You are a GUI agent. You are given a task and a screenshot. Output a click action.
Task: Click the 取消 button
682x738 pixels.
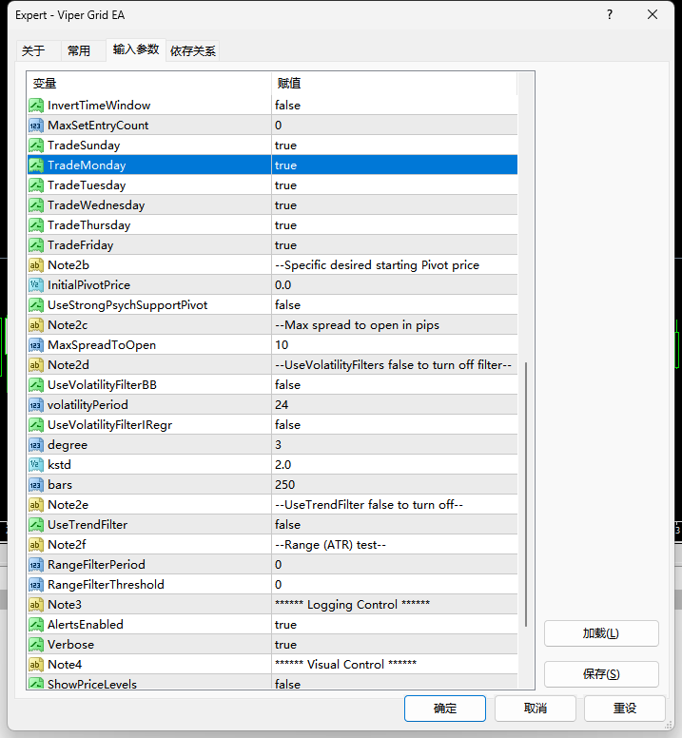[x=536, y=709]
